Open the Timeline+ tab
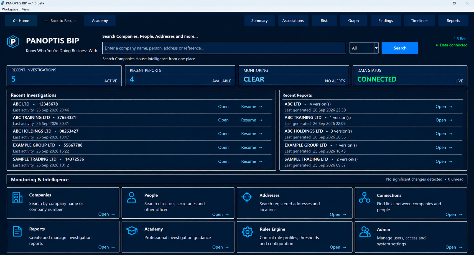 pos(419,21)
